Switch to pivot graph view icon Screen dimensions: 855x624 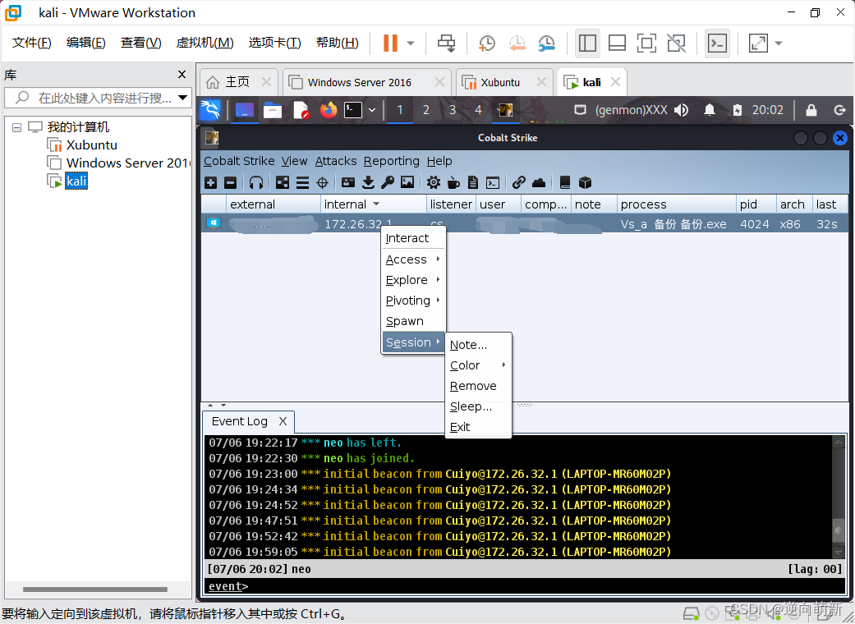[283, 182]
